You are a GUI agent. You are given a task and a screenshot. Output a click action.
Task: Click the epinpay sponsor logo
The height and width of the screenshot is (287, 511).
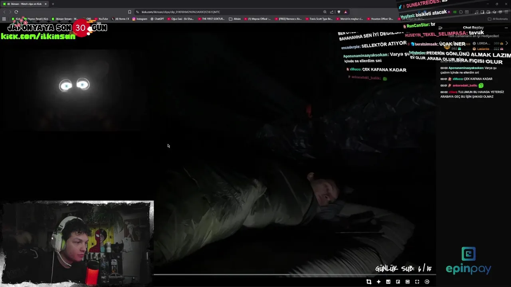(468, 261)
